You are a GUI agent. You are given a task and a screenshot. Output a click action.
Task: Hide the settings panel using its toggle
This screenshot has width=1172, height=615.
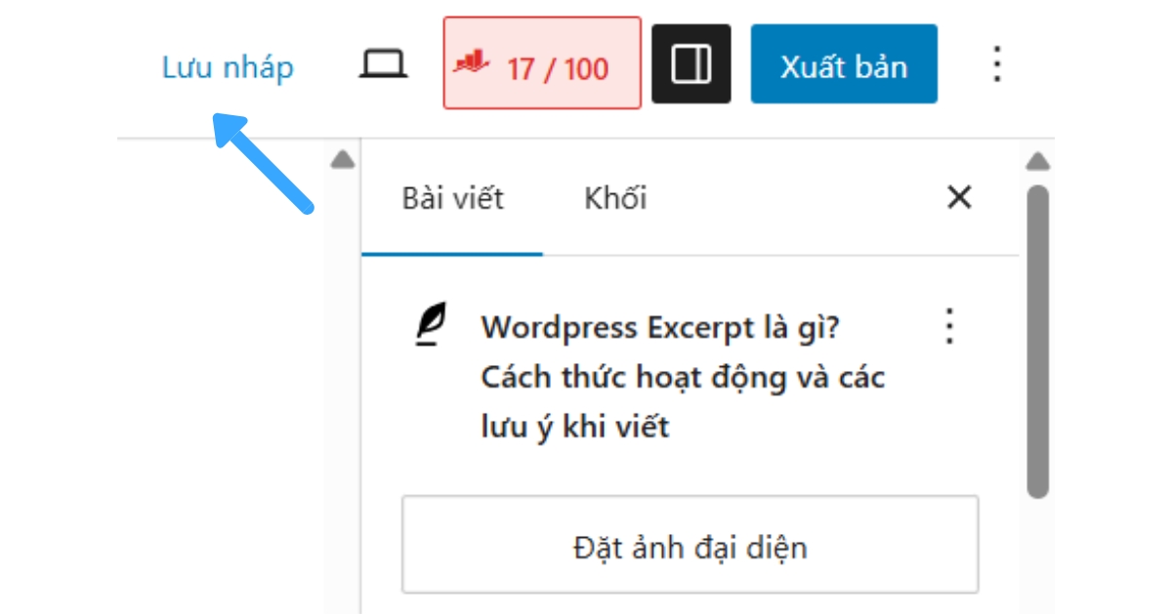pyautogui.click(x=691, y=64)
